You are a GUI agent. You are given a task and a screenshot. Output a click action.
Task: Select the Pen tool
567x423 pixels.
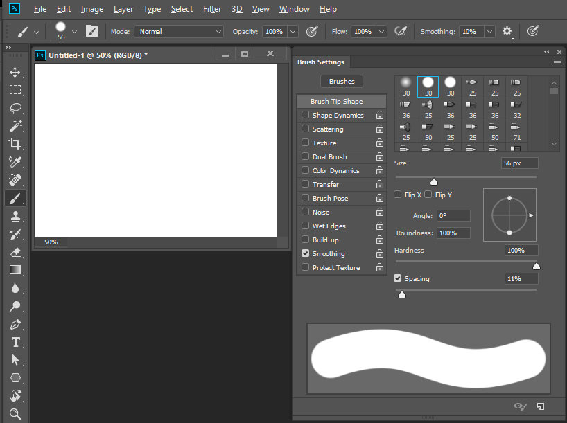[15, 324]
